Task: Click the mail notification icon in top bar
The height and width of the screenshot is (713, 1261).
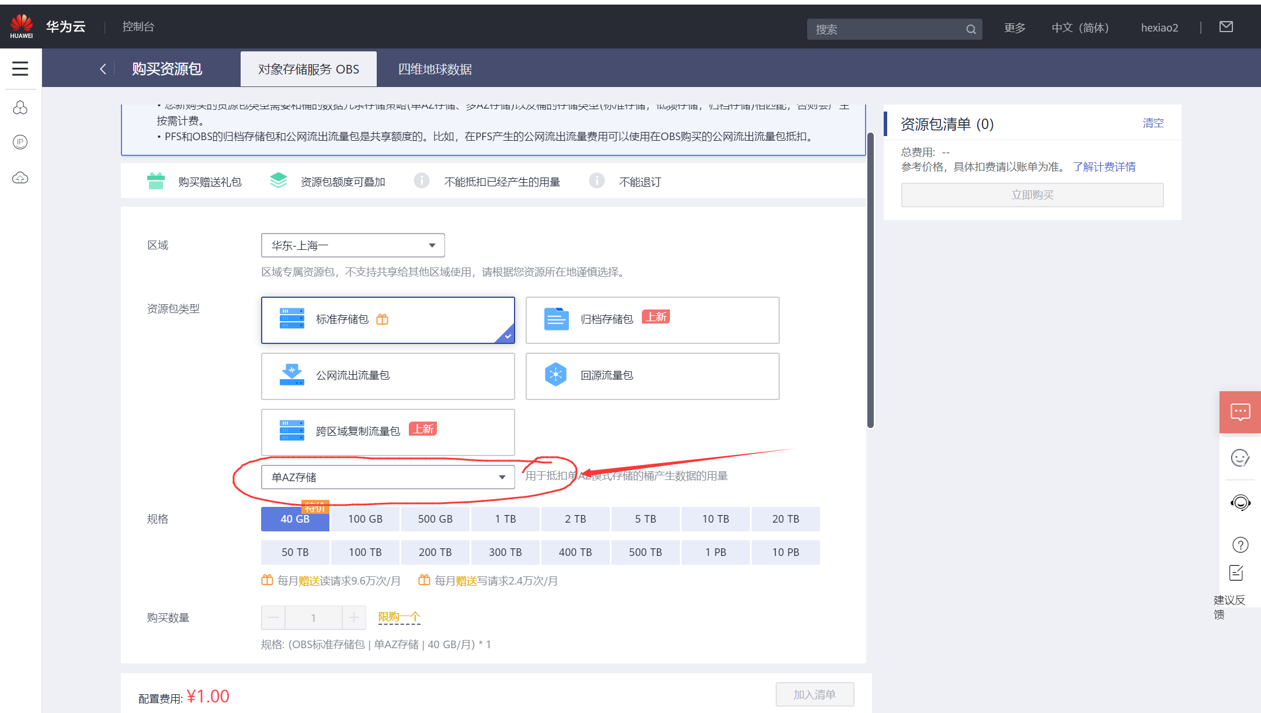Action: coord(1226,26)
